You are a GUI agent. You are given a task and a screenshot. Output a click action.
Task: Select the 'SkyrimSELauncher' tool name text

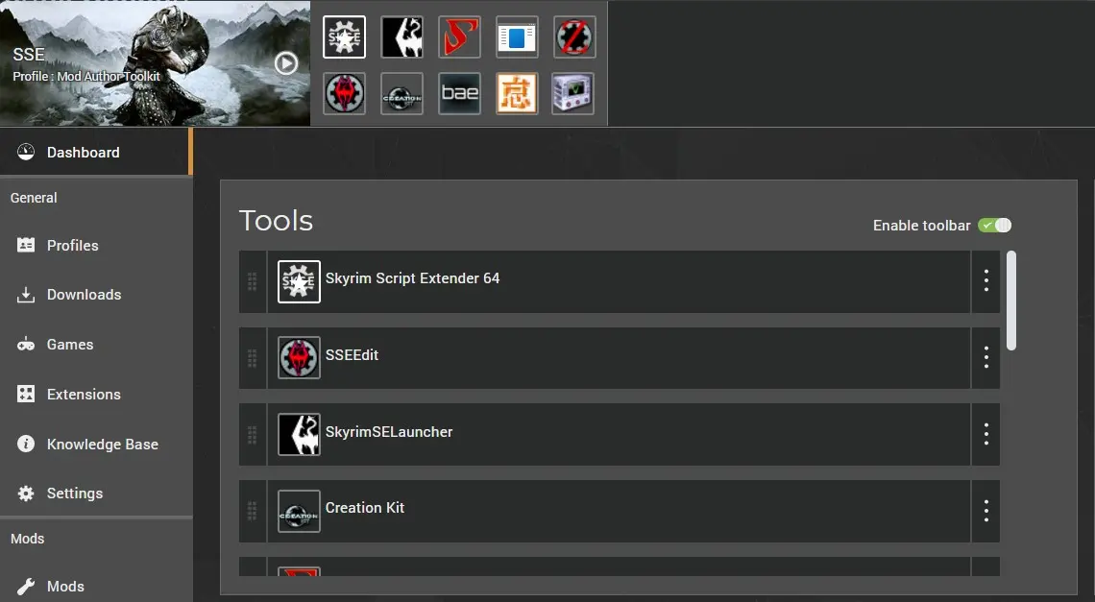click(389, 432)
